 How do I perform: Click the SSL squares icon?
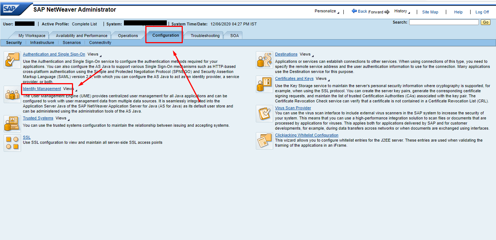coord(12,143)
